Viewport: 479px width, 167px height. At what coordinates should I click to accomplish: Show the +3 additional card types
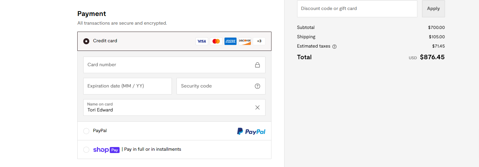click(259, 41)
